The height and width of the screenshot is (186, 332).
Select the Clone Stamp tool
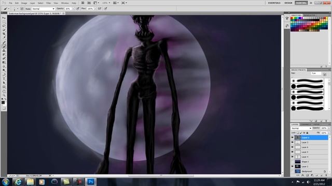tap(4, 51)
